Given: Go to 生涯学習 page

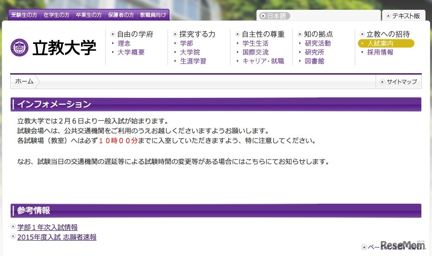Looking at the screenshot, I should pyautogui.click(x=193, y=61).
